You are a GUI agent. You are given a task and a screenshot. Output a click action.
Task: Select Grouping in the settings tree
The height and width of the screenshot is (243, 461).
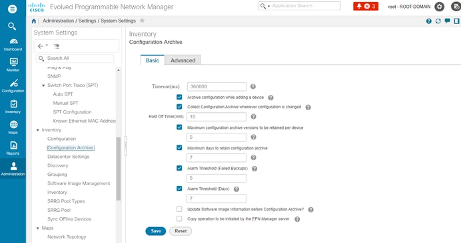point(57,175)
